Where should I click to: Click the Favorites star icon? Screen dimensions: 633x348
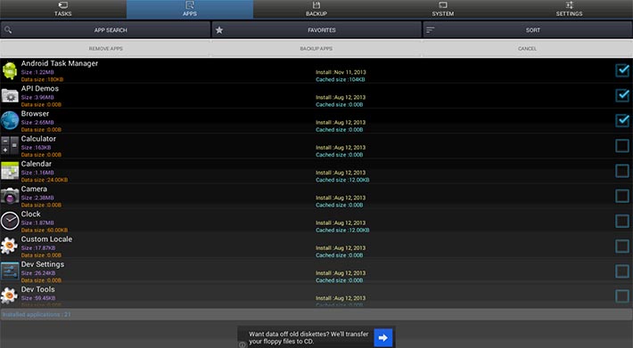[219, 29]
